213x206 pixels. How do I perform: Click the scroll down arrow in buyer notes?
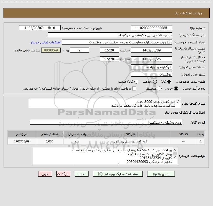tap(175, 157)
